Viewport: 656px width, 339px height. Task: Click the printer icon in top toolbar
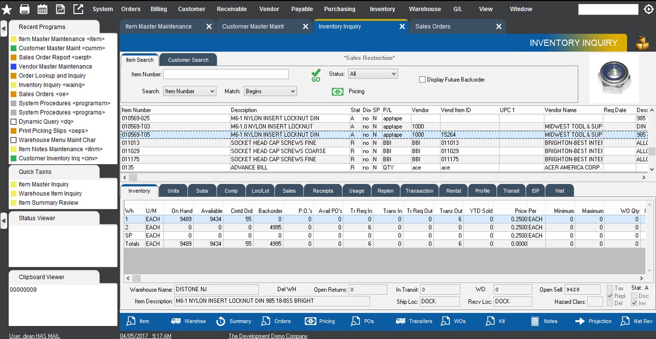tap(25, 9)
